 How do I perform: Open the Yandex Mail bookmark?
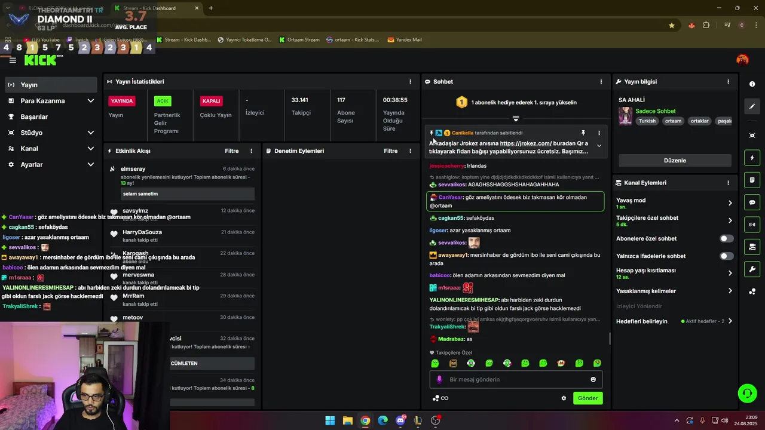(405, 40)
